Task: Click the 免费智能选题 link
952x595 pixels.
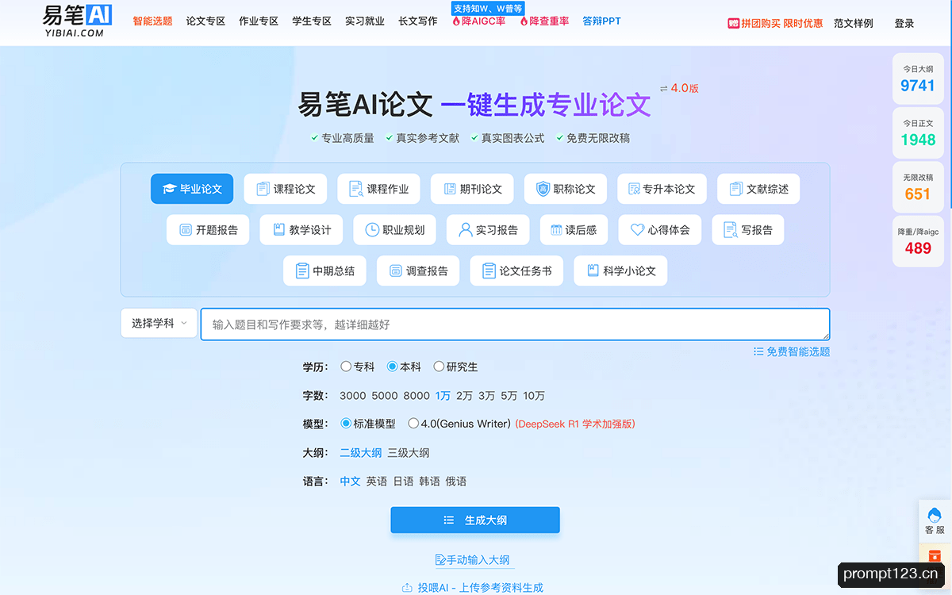Action: pos(798,351)
